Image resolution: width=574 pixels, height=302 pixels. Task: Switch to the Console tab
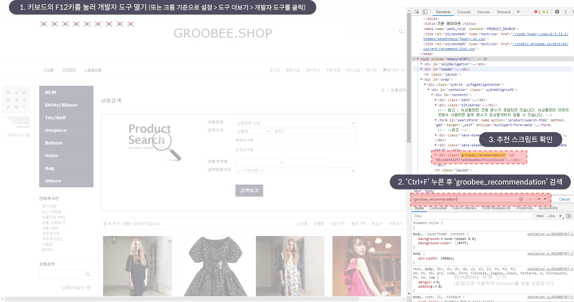464,12
